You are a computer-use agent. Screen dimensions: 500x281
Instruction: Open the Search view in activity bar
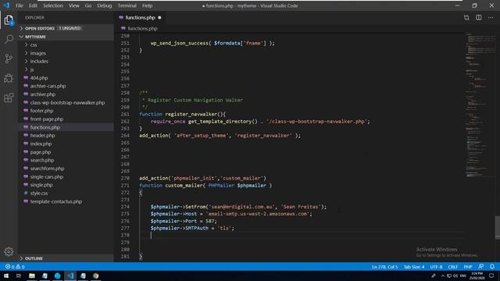point(9,39)
